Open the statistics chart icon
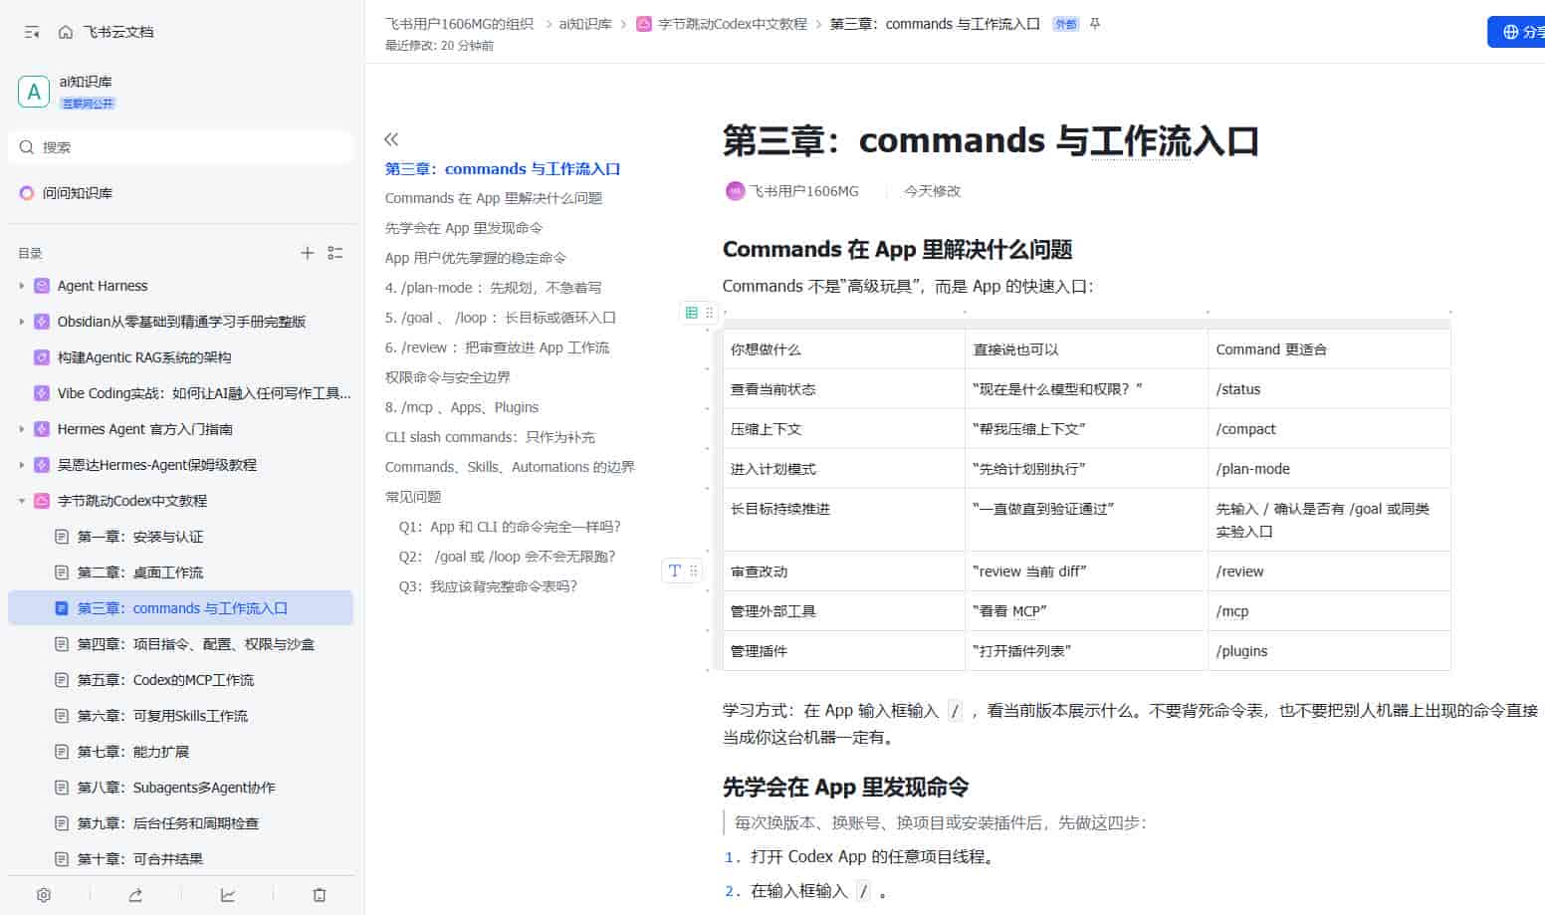 coord(228,895)
